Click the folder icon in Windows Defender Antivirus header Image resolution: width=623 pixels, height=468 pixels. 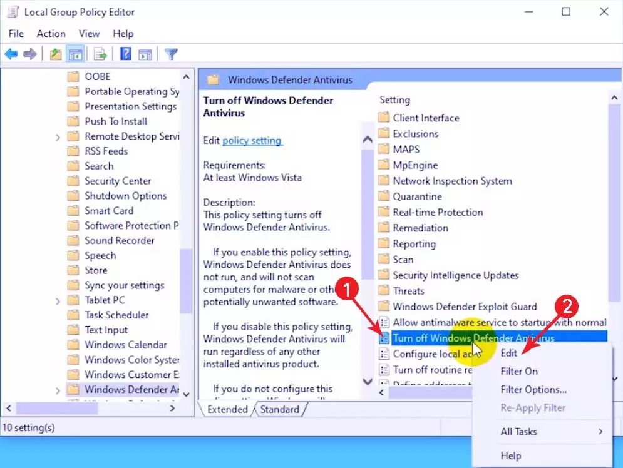pyautogui.click(x=213, y=80)
